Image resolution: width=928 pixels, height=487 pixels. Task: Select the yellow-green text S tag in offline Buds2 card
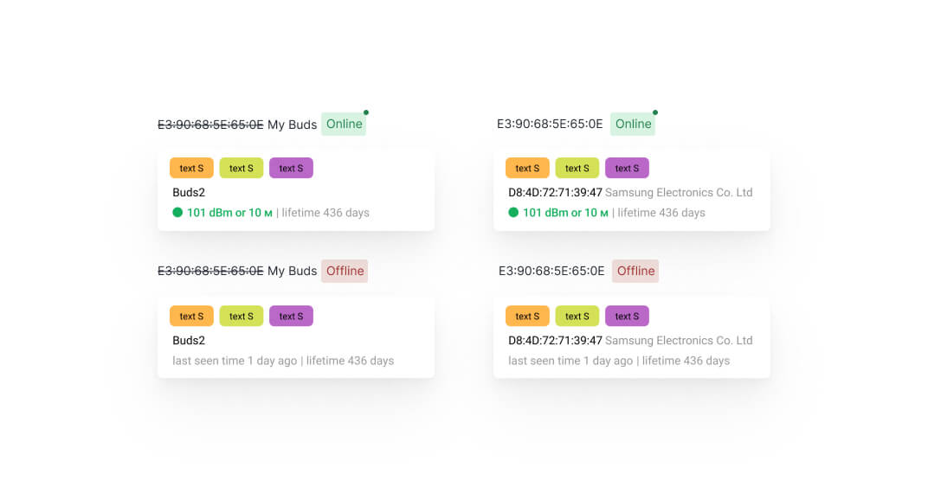tap(242, 317)
